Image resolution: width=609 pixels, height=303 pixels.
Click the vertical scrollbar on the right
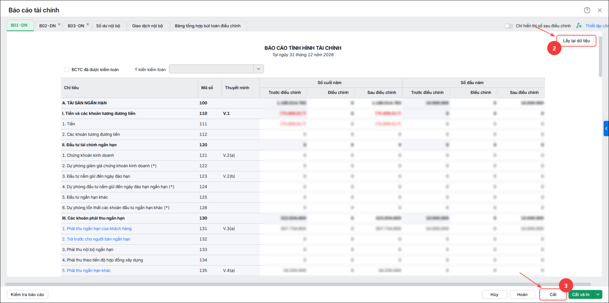tap(600, 57)
